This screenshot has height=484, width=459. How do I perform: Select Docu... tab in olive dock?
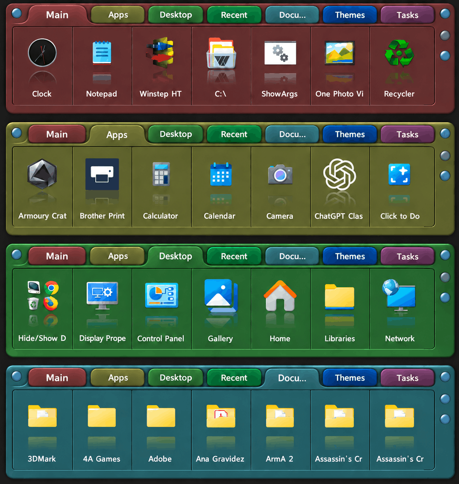[x=292, y=134]
